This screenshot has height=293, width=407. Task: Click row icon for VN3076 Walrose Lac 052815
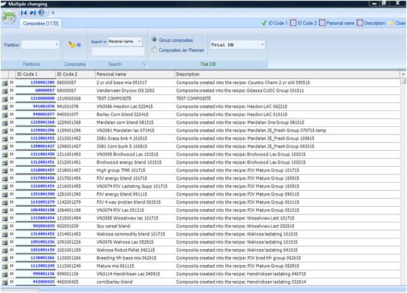pyautogui.click(x=4, y=242)
